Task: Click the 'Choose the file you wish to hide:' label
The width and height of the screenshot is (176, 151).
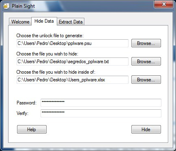Action: 47,54
